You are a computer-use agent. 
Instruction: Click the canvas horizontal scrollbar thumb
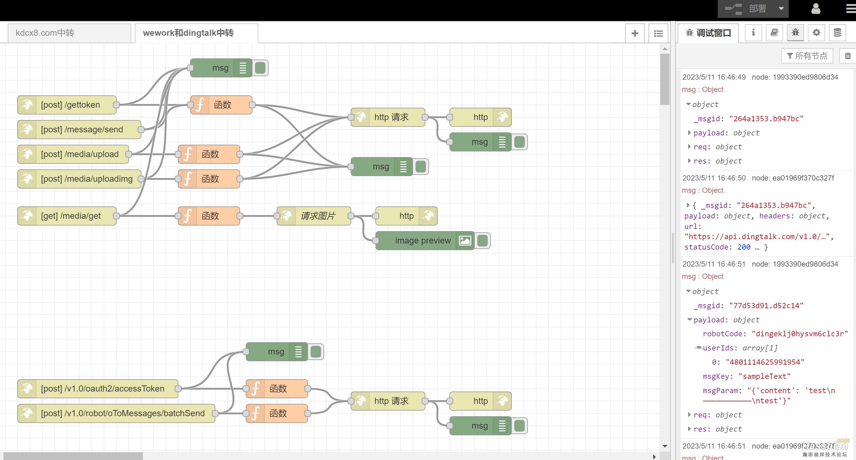[73, 456]
